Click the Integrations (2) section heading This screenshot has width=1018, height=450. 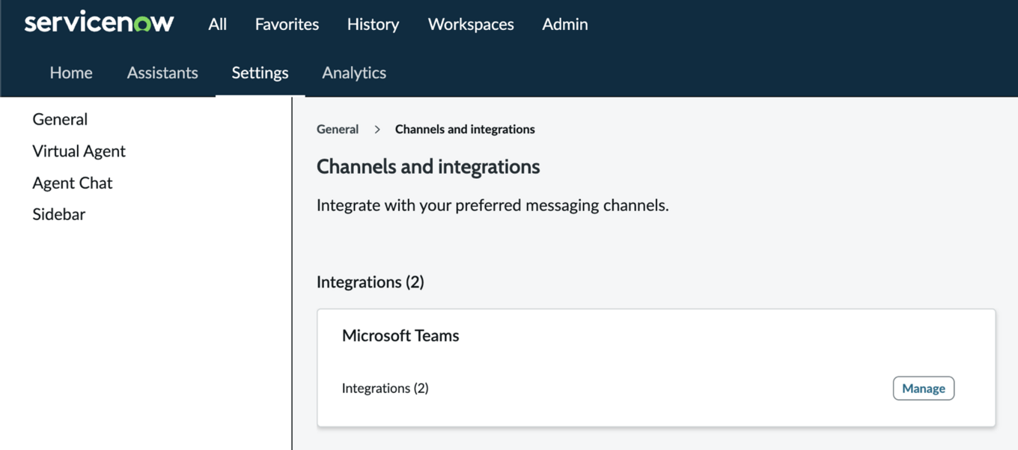(x=371, y=282)
